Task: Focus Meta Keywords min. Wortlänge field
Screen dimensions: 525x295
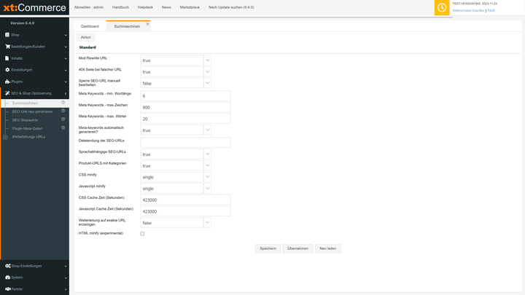Action: coord(185,95)
